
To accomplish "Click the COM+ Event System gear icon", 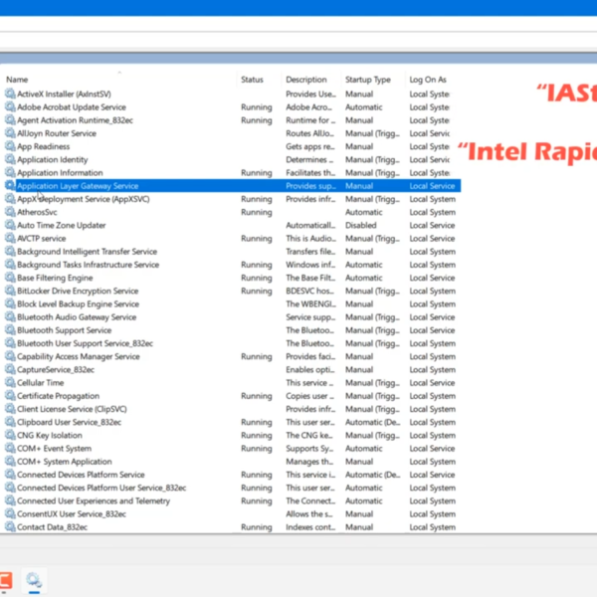I will pos(10,448).
